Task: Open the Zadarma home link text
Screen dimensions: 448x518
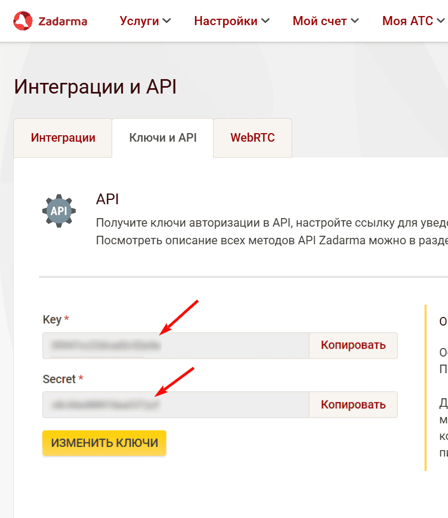Action: click(62, 21)
